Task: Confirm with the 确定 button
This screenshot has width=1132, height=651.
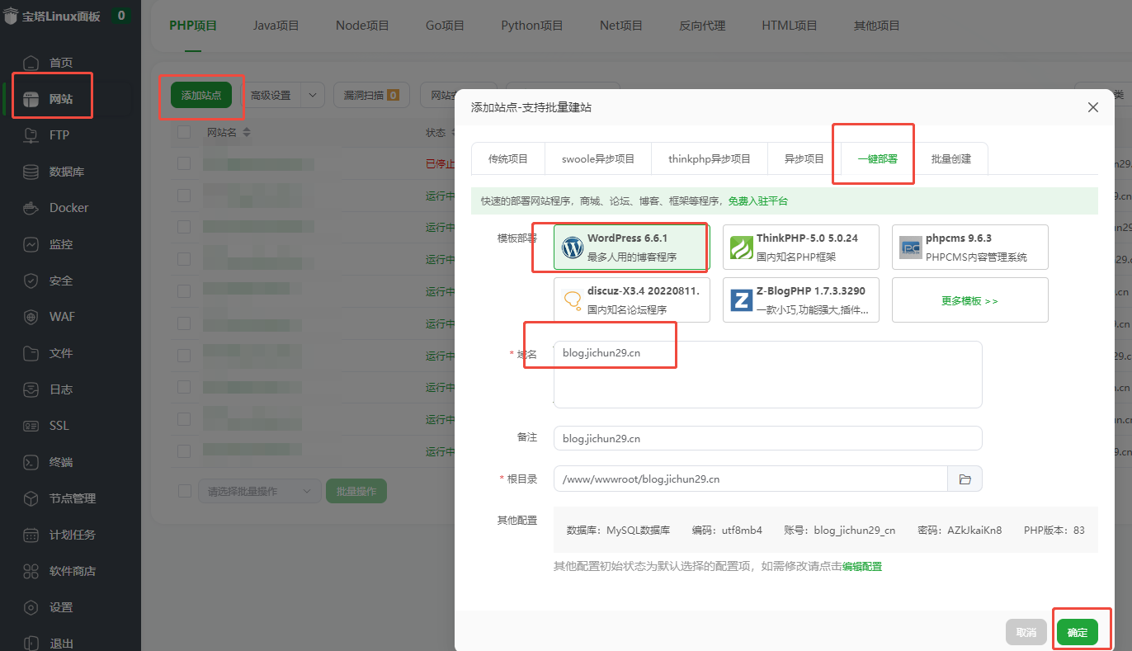Action: coord(1078,632)
